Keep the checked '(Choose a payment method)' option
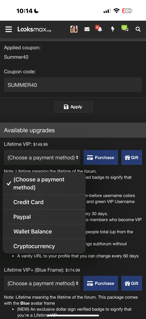 44,183
